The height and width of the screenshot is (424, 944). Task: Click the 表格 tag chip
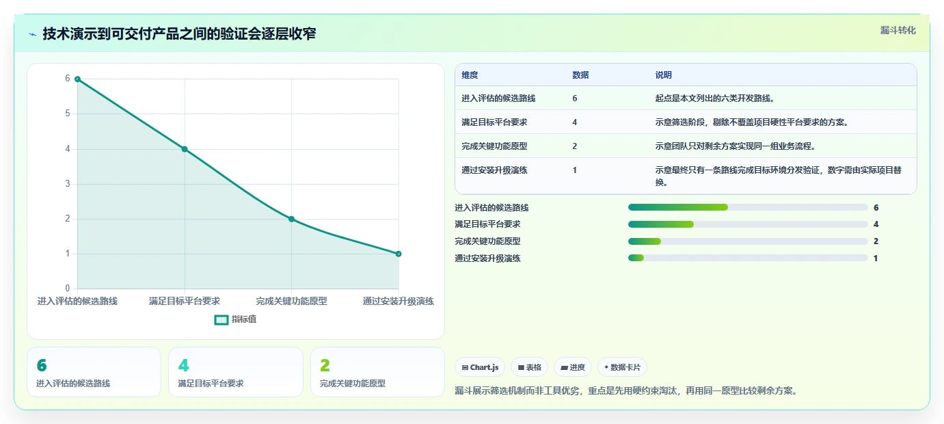529,367
